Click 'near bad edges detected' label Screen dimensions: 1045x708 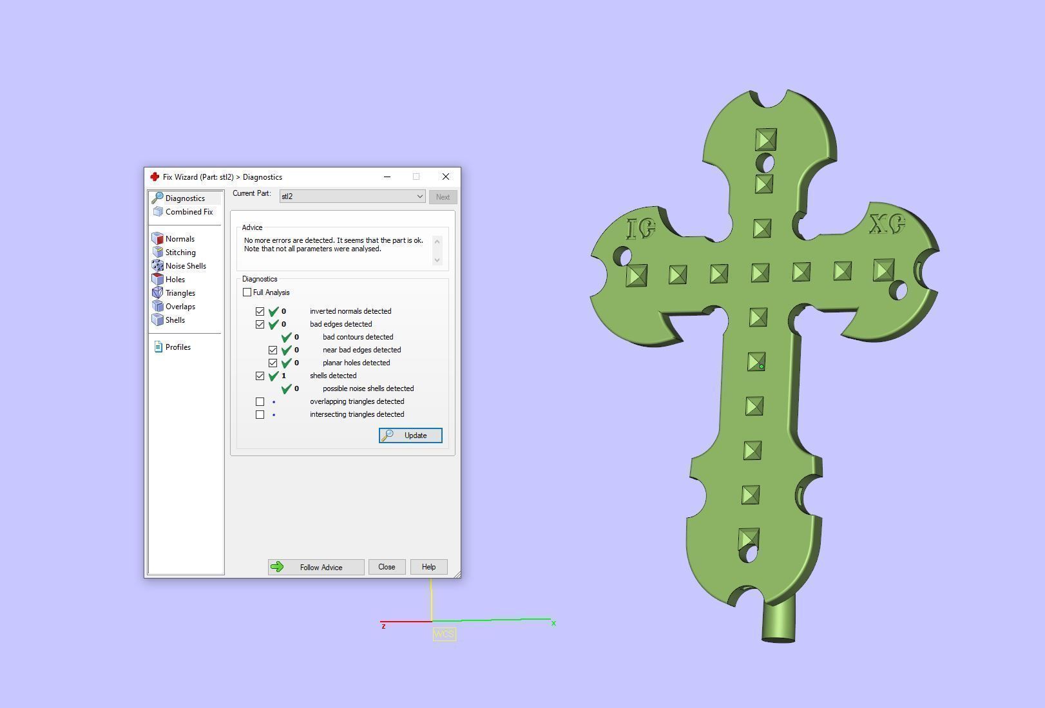pos(361,350)
